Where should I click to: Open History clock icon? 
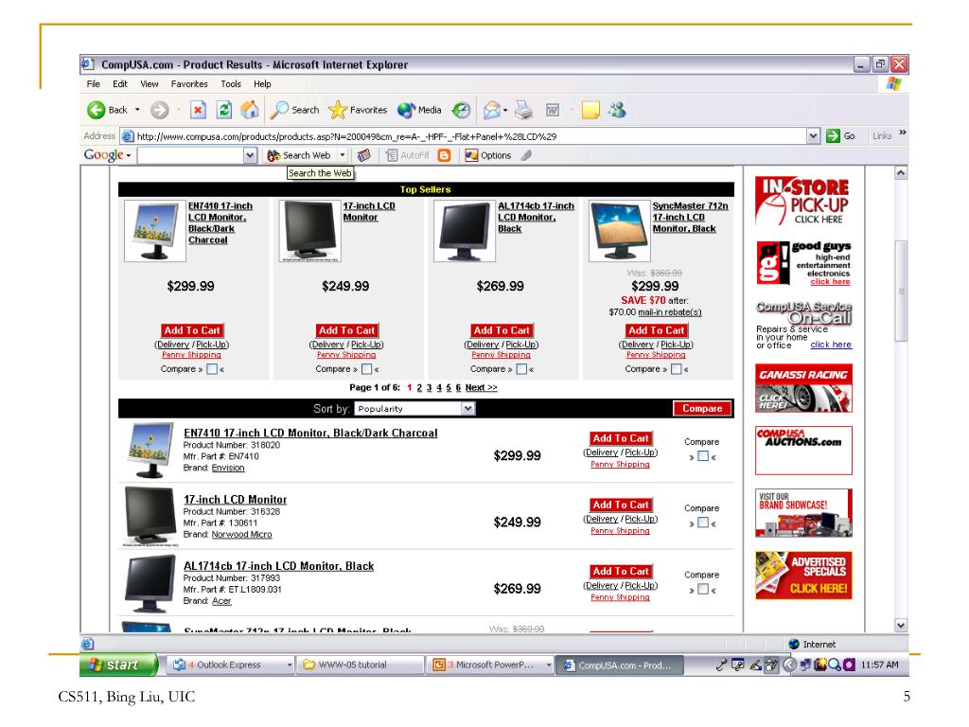coord(461,110)
